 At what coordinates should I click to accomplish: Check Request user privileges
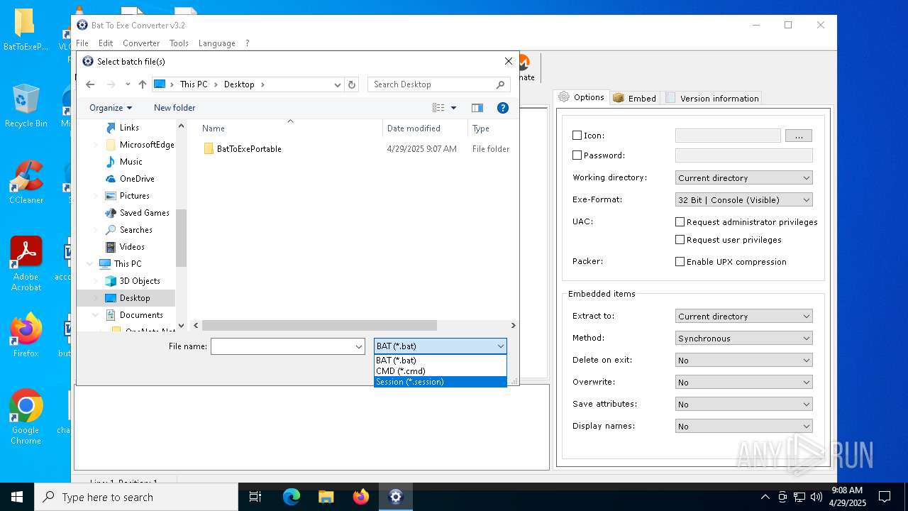point(680,240)
